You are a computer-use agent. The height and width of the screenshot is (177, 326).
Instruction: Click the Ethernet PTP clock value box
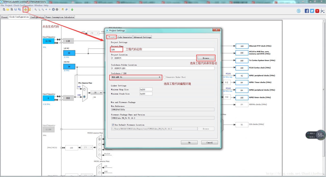(242, 46)
